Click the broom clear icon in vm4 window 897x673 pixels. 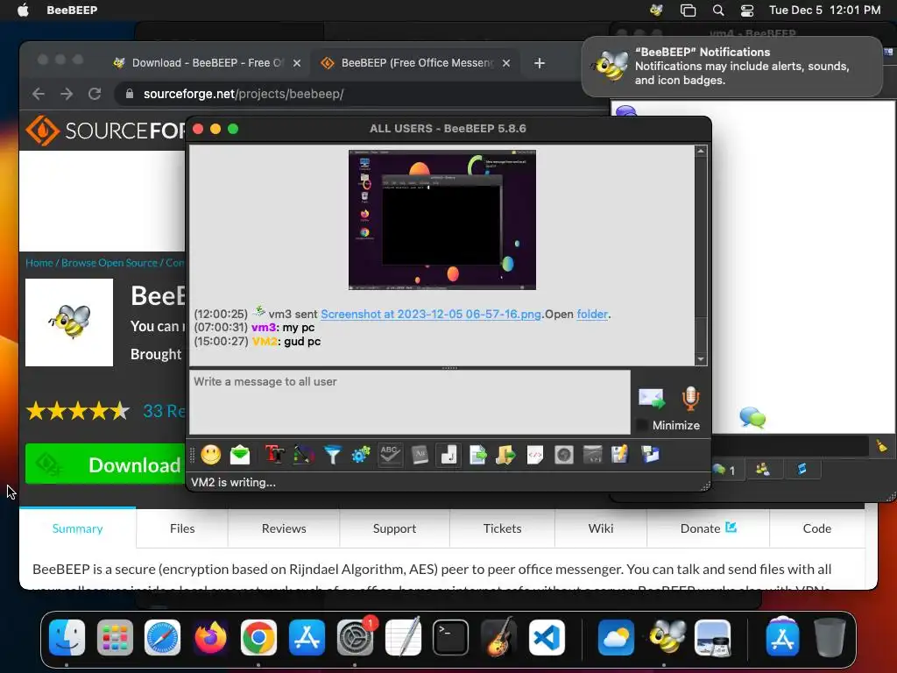point(881,446)
